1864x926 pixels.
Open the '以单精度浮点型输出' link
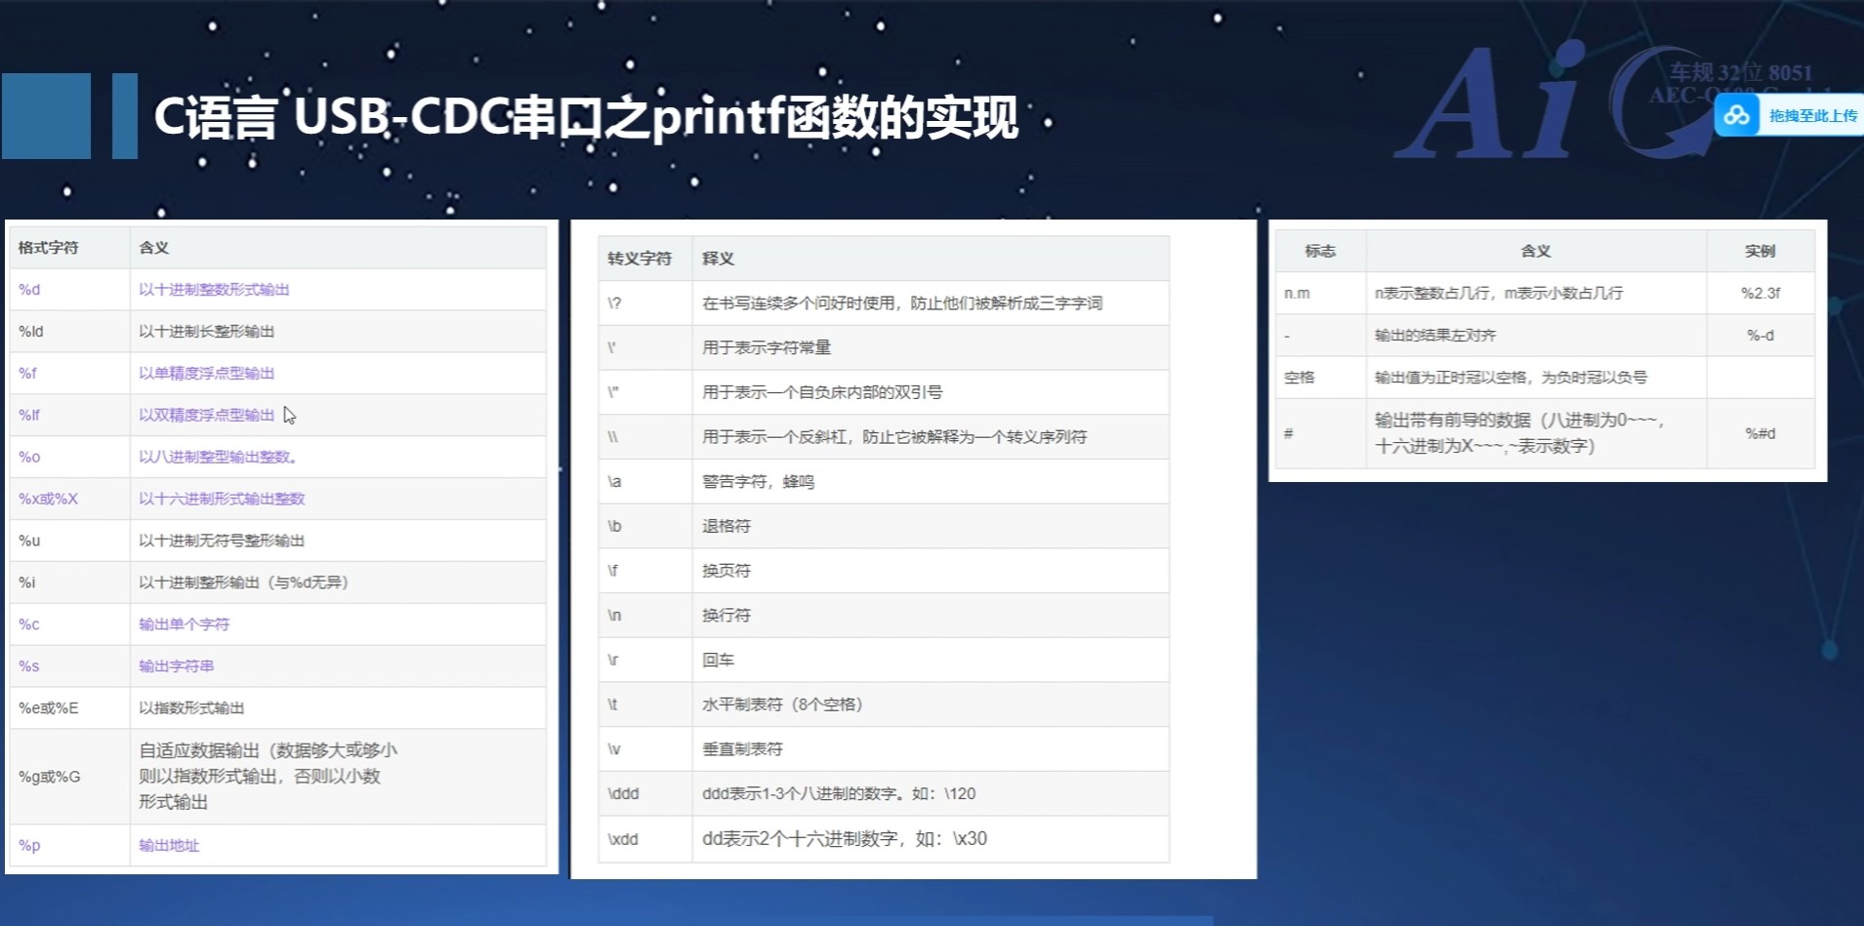tap(206, 374)
